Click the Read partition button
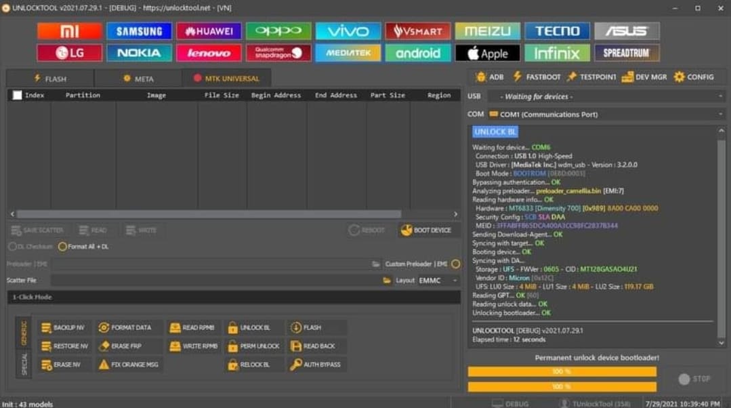Viewport: 731px width, 408px height. coord(93,230)
